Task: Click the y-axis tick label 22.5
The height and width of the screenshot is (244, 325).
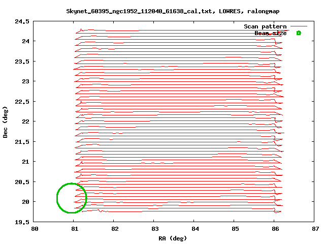Action: [x=22, y=102]
